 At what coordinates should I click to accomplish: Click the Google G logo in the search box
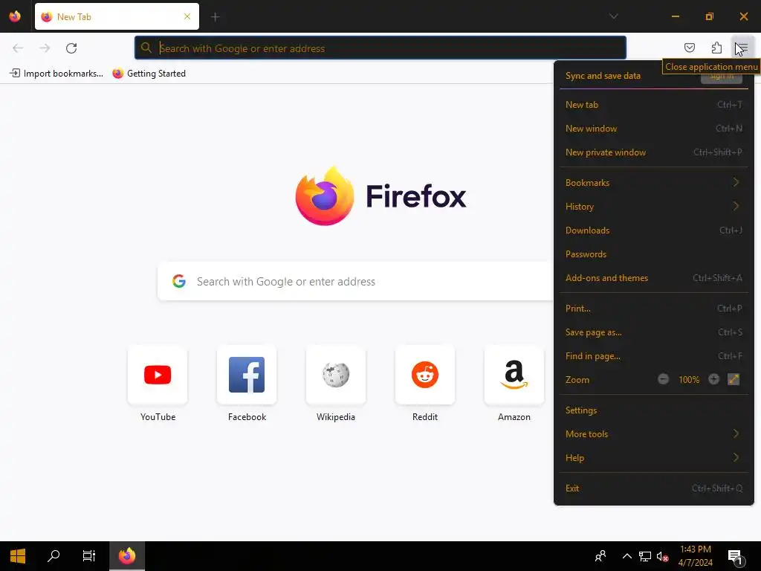pyautogui.click(x=179, y=281)
